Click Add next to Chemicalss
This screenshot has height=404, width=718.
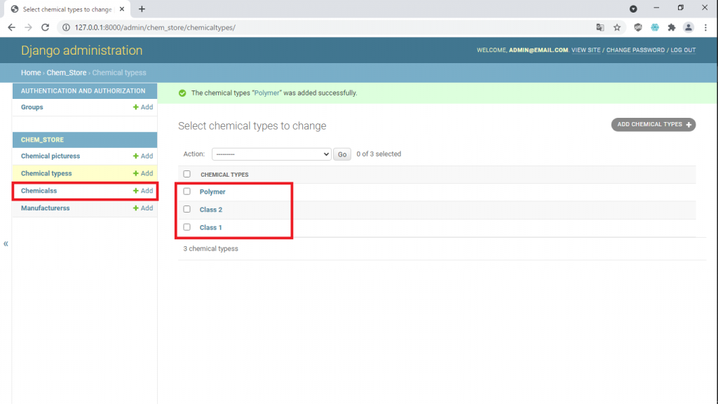point(143,191)
